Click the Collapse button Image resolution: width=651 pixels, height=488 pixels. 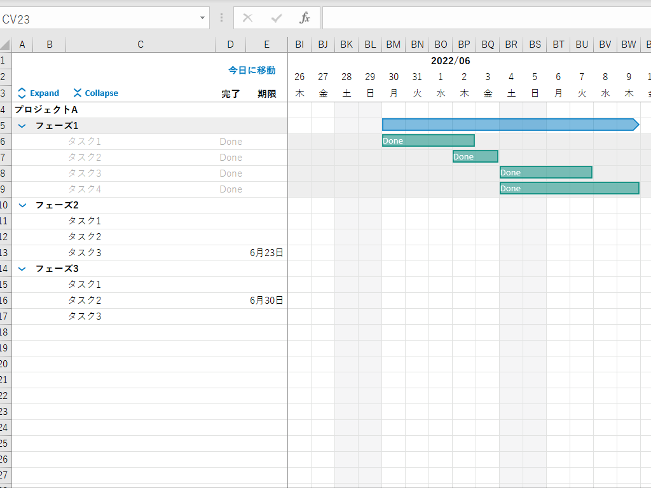click(x=96, y=93)
